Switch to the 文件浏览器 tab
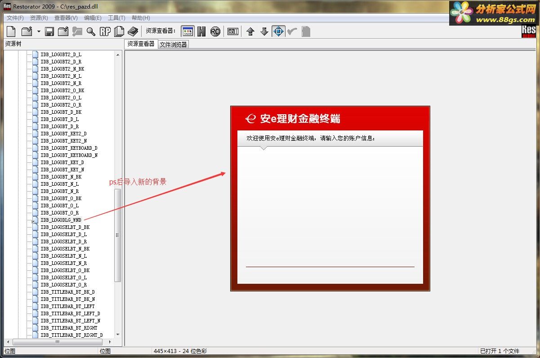The image size is (540, 358). [x=173, y=45]
